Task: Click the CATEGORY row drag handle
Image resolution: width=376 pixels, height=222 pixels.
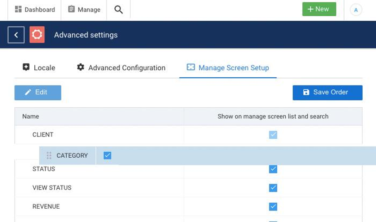Action: pyautogui.click(x=49, y=155)
